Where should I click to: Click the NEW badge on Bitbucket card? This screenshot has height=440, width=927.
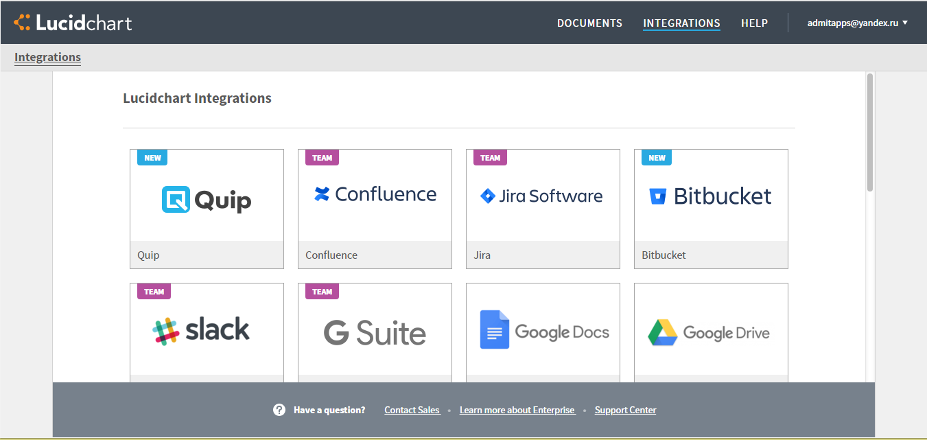(x=657, y=158)
